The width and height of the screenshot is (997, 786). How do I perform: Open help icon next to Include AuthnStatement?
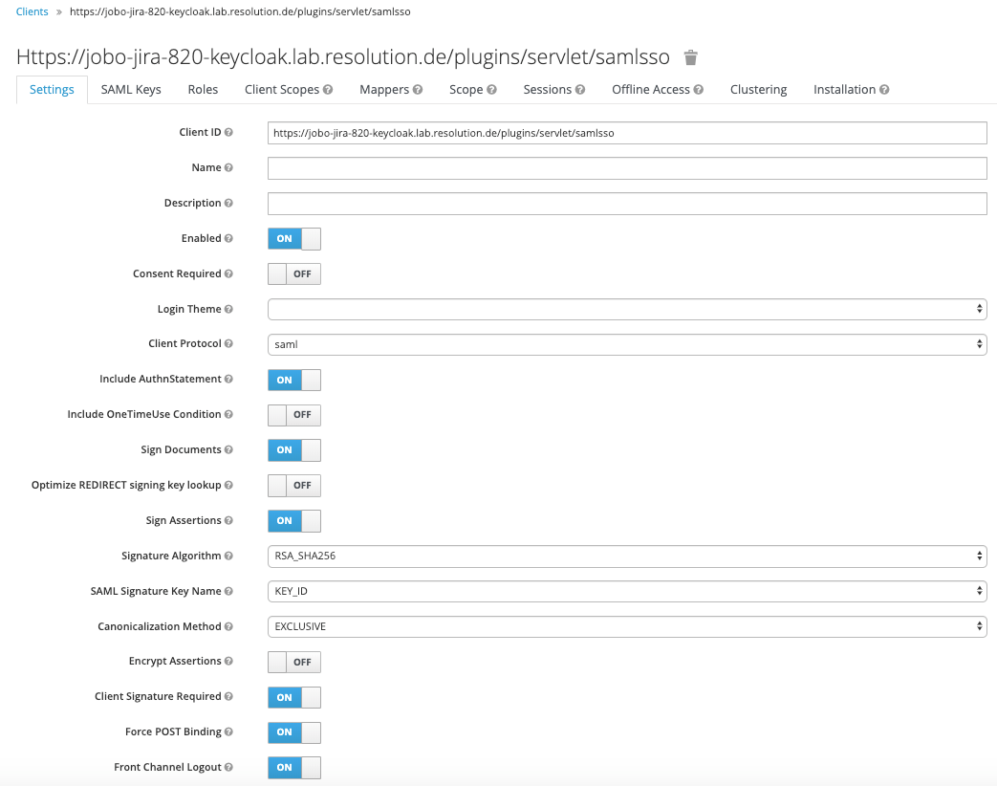[x=228, y=379]
